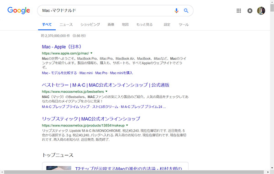Viewport: 274px width, 174px height.
Task: Open the Mac mini sitelink
Action: coord(86,73)
